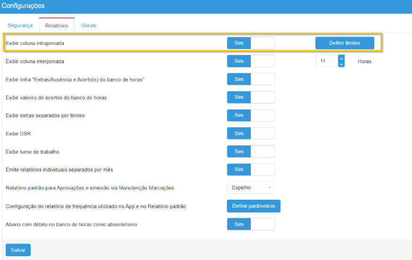The width and height of the screenshot is (412, 260).
Task: Switch to the Segurança tab
Action: (20, 25)
